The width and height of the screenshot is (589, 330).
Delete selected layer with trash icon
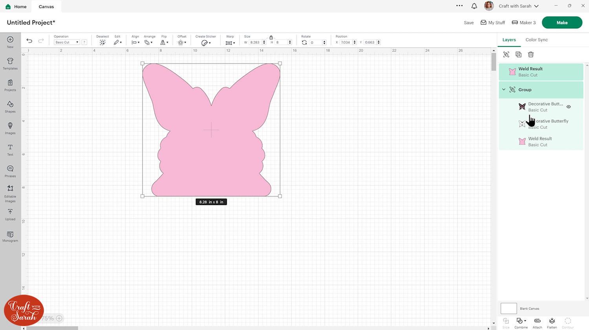pyautogui.click(x=531, y=55)
